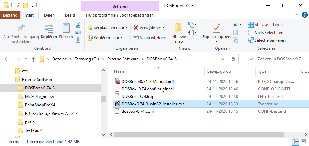The width and height of the screenshot is (309, 146).
Task: Click the DOSBox installer exe file icon
Action: pos(118,104)
